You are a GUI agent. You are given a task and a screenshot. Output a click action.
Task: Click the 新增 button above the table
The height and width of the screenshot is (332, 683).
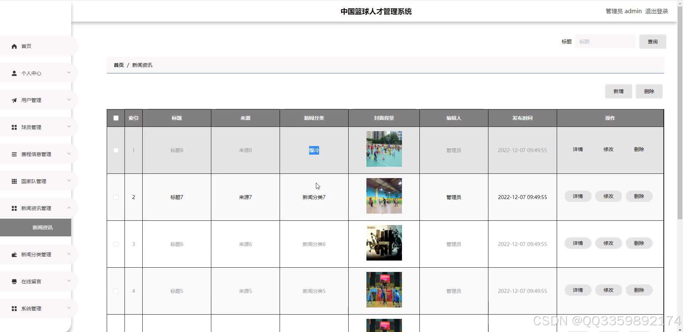pyautogui.click(x=618, y=91)
